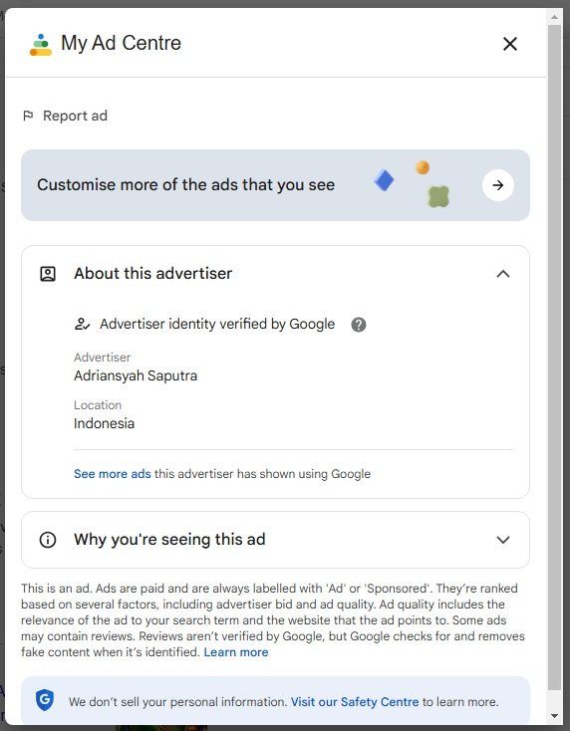Click the vertical scrollbar thumb

554,358
